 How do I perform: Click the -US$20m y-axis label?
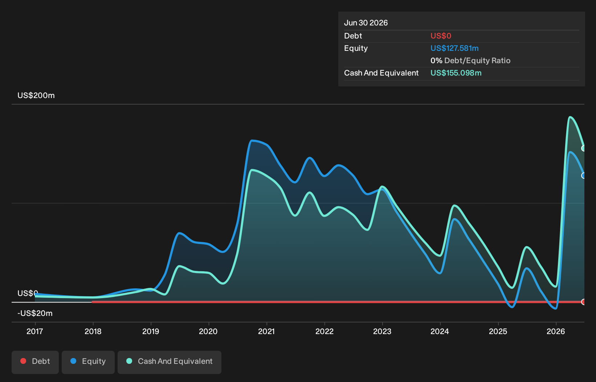click(35, 313)
